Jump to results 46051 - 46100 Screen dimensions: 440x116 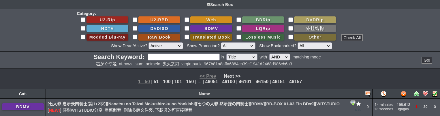click(220, 81)
